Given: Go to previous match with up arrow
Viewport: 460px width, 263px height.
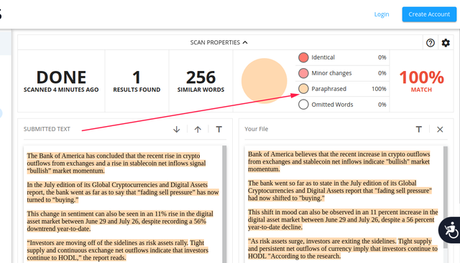Looking at the screenshot, I should click(x=198, y=129).
